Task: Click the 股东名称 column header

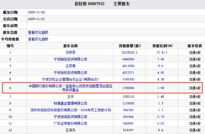Action: click(70, 46)
